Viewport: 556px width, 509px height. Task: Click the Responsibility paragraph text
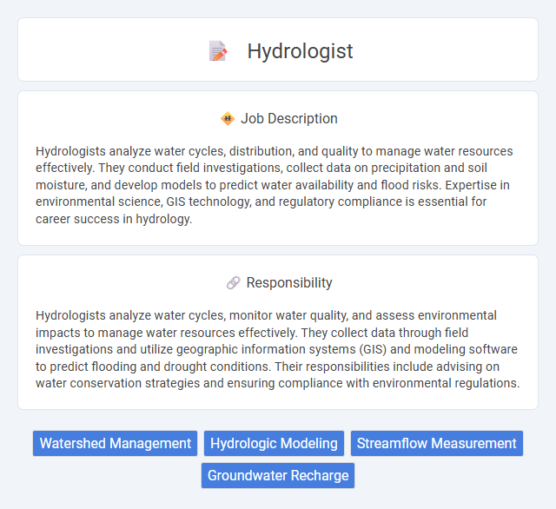[x=277, y=349]
